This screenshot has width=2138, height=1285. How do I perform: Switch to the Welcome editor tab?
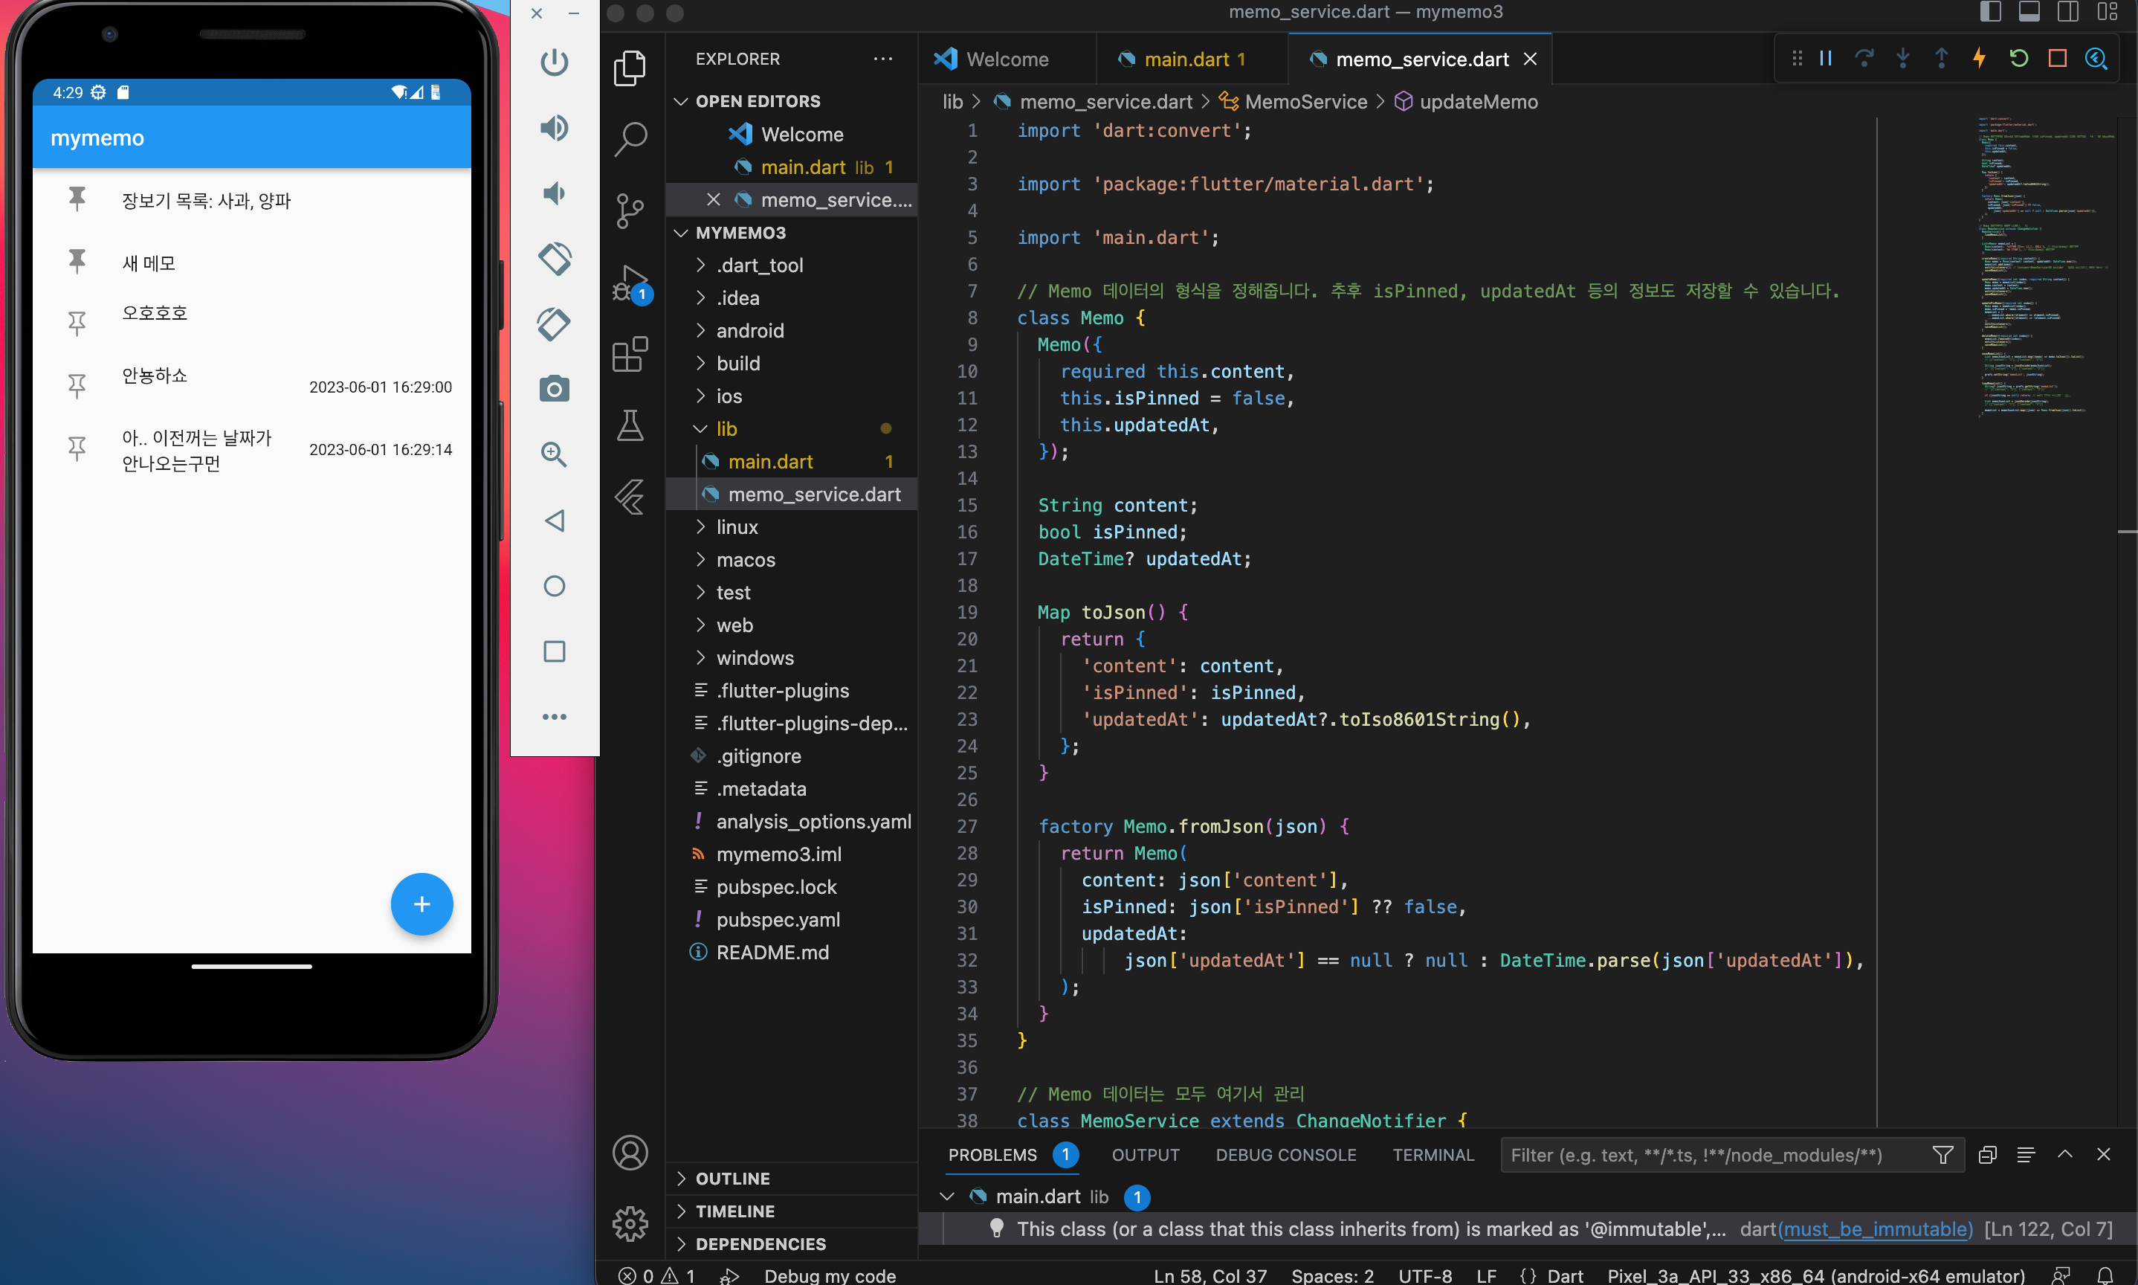pyautogui.click(x=1007, y=59)
